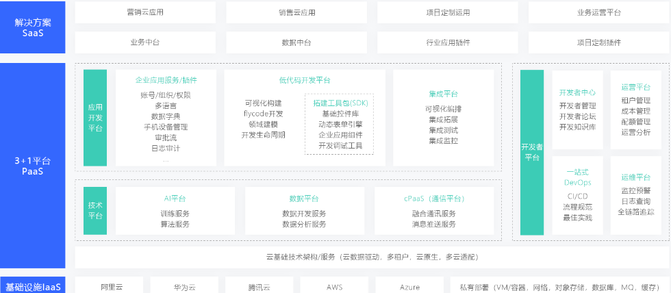
Task: Click the 搭建工具包(SDK) heading
Action: 340,102
